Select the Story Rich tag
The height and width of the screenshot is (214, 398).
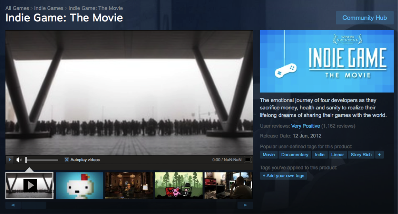pos(361,155)
